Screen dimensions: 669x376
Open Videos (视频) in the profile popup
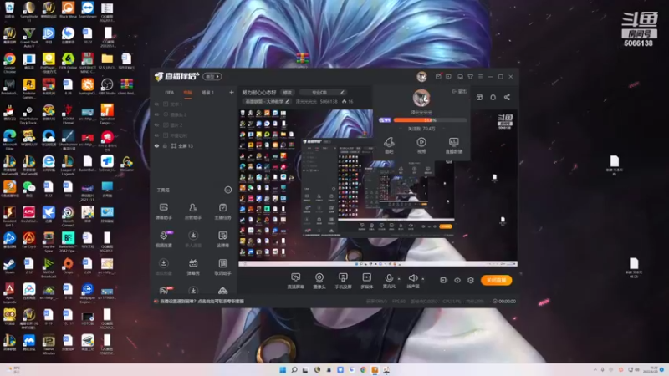pos(421,145)
